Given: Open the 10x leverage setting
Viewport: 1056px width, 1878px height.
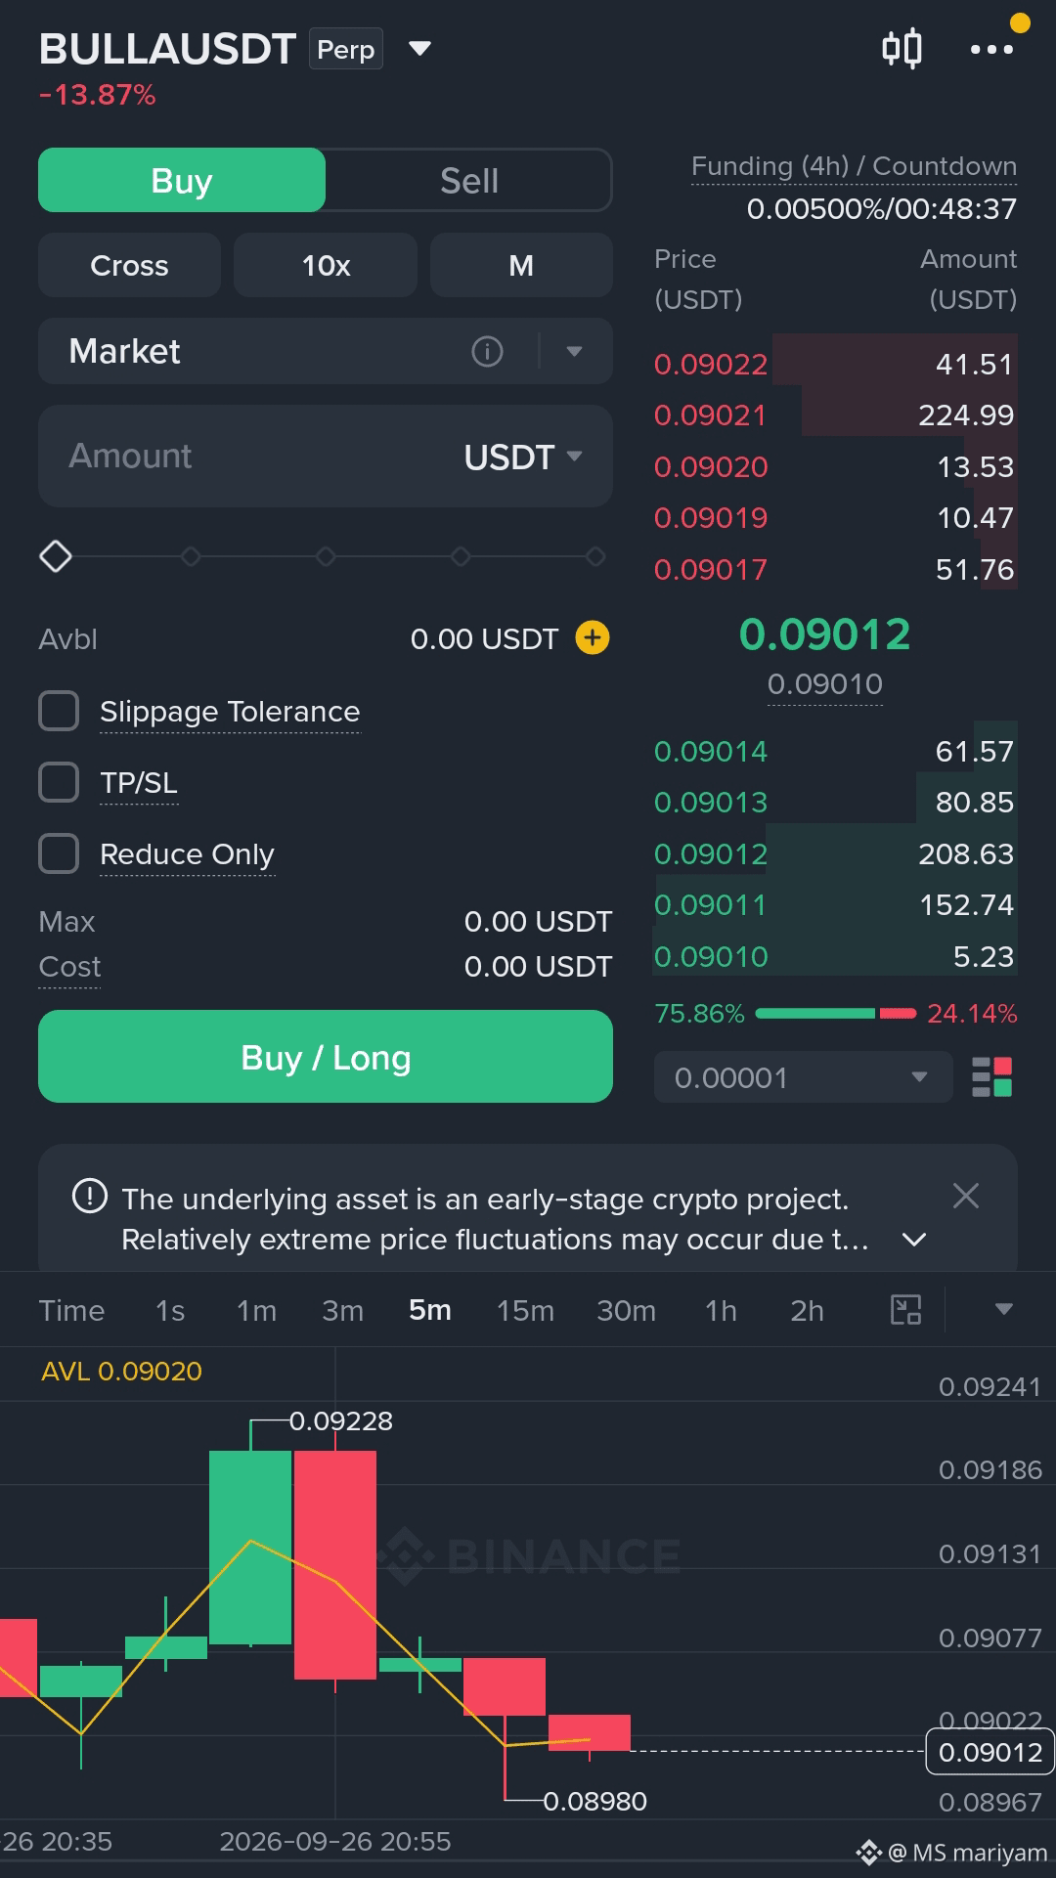Looking at the screenshot, I should pos(326,265).
